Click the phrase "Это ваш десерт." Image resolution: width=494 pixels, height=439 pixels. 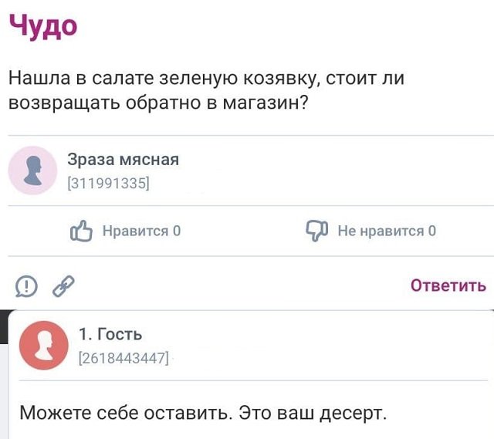[312, 412]
